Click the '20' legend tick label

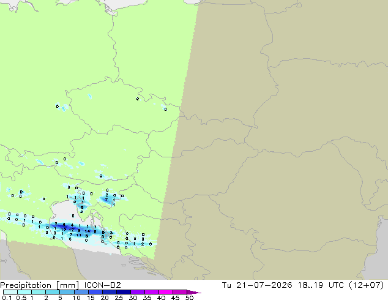[105, 298]
